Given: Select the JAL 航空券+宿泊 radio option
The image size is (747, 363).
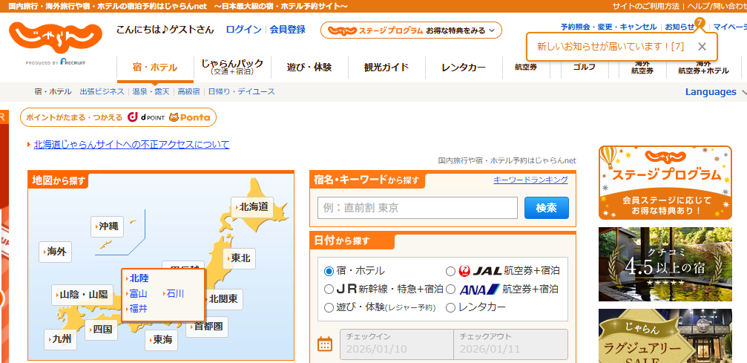Looking at the screenshot, I should click(451, 271).
